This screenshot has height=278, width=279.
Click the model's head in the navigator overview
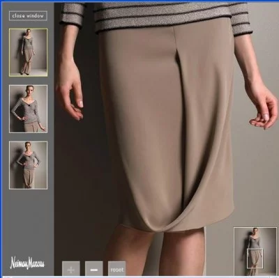(x=255, y=231)
